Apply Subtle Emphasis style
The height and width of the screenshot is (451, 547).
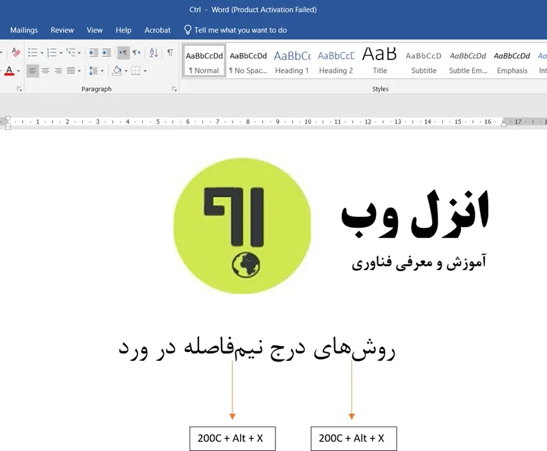click(x=468, y=61)
